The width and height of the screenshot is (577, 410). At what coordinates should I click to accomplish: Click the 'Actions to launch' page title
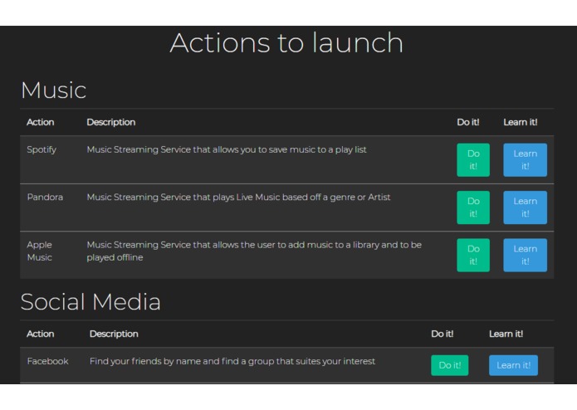point(286,42)
